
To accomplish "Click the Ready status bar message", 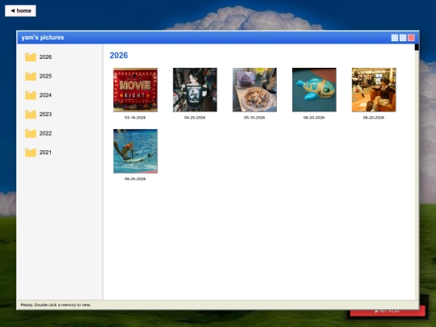I will (x=56, y=305).
